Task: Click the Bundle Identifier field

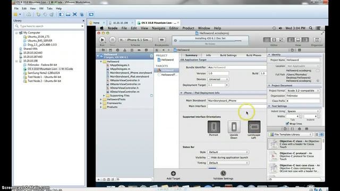Action: [237, 67]
